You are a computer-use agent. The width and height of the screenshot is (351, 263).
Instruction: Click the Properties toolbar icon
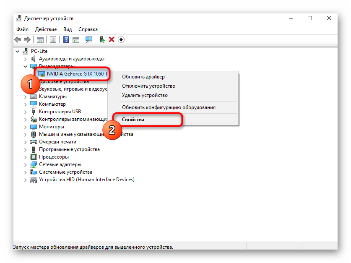click(53, 39)
